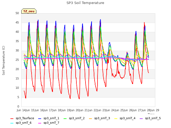Click the cyan sp3_smT_6 legend swatch
Image resolution: width=171 pixels, height=128 pixels.
(x=12, y=123)
